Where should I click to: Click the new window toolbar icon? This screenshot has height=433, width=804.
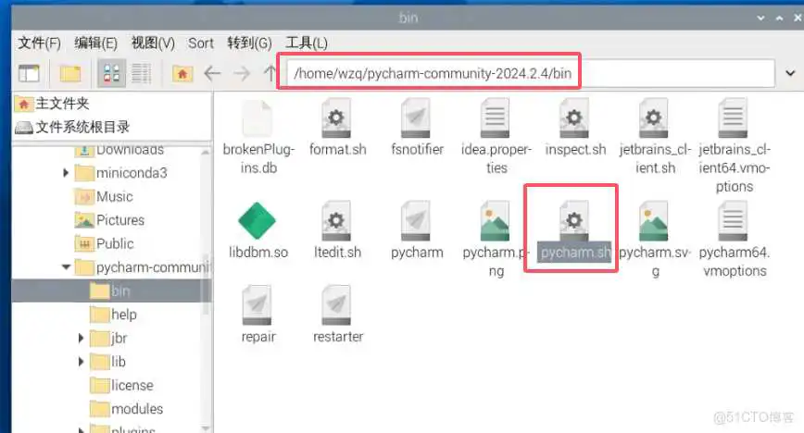[29, 74]
